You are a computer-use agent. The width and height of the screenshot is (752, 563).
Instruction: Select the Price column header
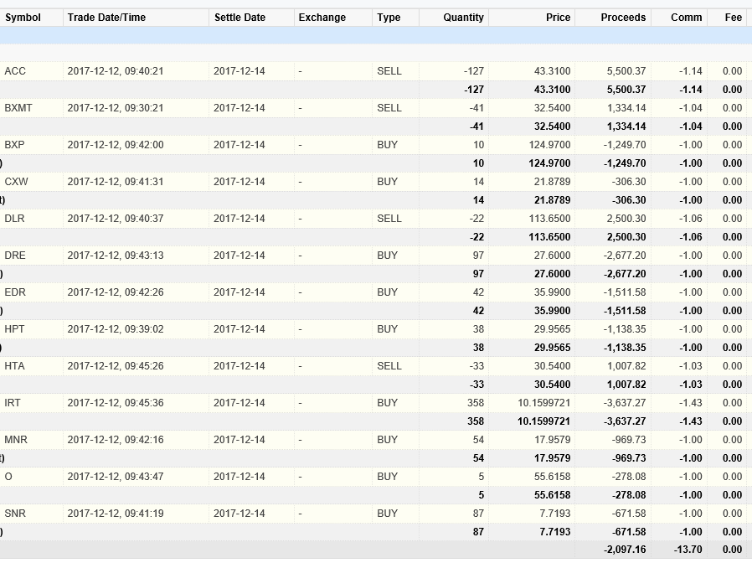coord(558,18)
